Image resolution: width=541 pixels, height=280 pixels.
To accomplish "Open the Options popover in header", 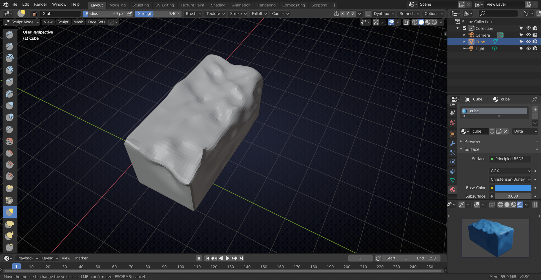I will click(x=433, y=14).
